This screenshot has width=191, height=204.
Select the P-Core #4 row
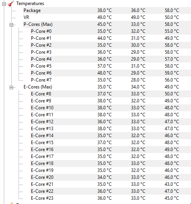[111, 59]
